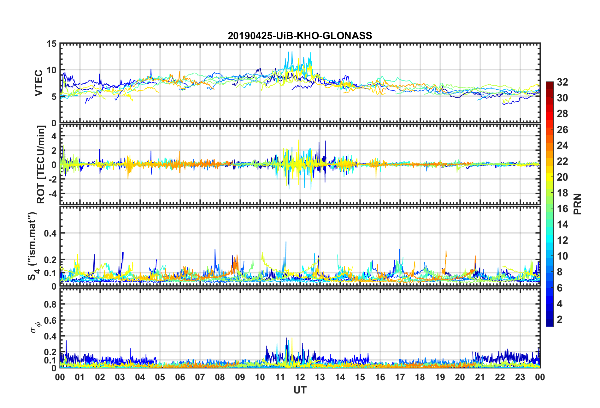The width and height of the screenshot is (600, 408).
Task: Click the VTEC axis tick "15"
Action: 51,44
